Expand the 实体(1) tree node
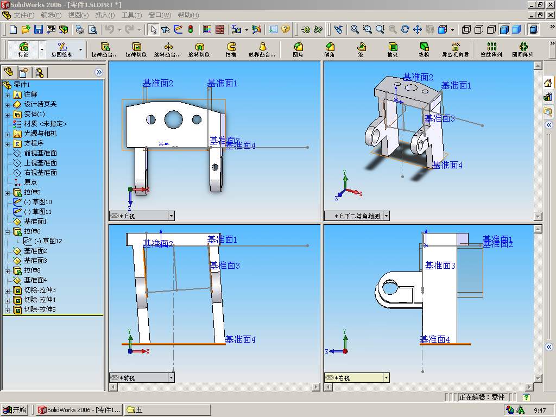The height and width of the screenshot is (417, 556). click(7, 115)
